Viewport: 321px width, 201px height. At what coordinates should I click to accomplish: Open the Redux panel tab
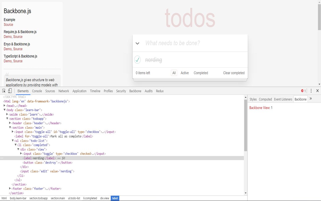[x=160, y=91]
